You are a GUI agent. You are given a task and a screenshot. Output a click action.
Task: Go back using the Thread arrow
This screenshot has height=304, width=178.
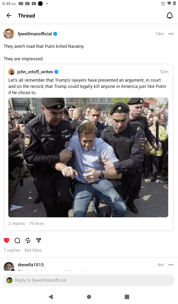(9, 15)
